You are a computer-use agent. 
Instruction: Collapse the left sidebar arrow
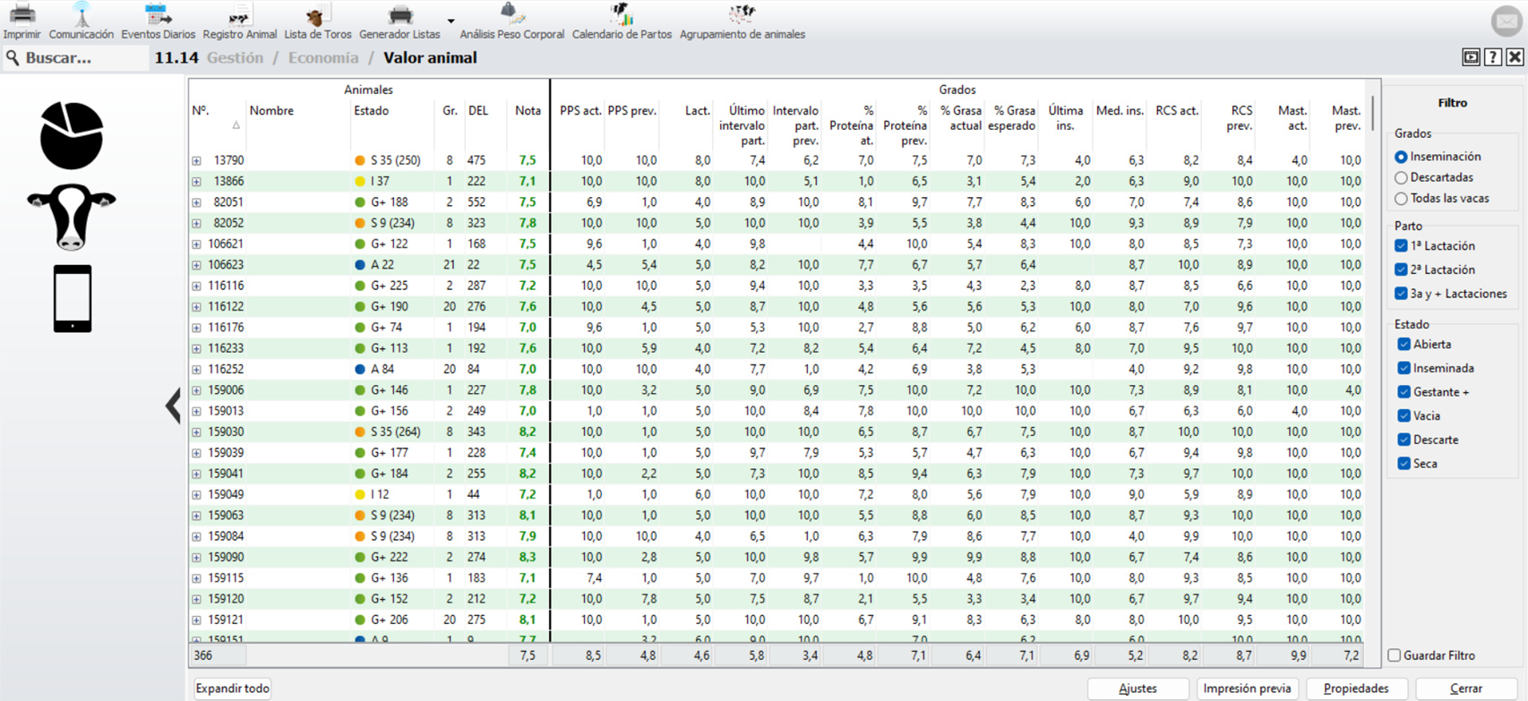[x=173, y=406]
